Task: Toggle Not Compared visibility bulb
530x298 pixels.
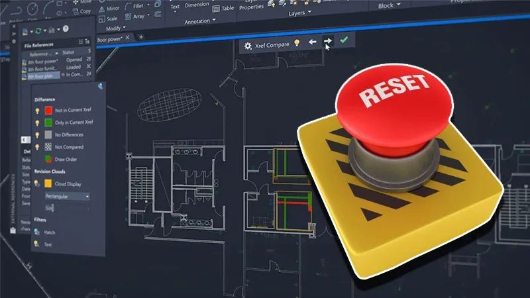Action: (38, 147)
